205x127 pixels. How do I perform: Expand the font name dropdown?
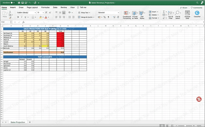[35, 13]
